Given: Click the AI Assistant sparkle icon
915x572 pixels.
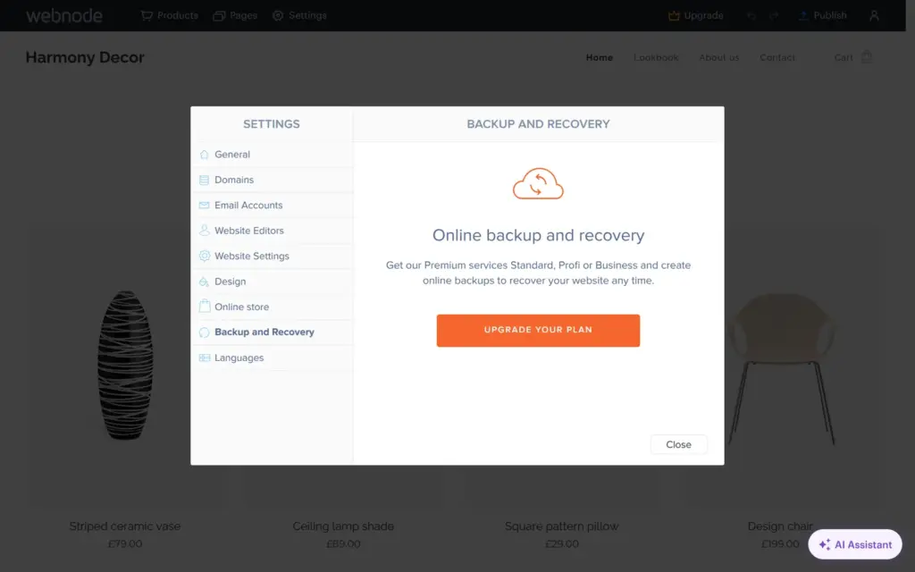Looking at the screenshot, I should [825, 544].
